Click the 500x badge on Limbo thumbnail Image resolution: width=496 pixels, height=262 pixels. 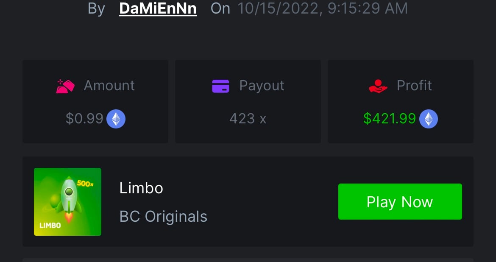click(x=85, y=183)
